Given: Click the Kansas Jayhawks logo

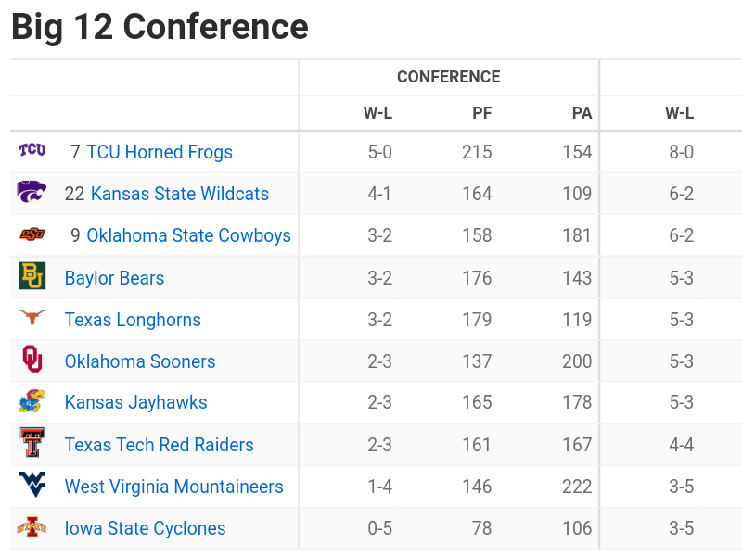Looking at the screenshot, I should point(32,401).
